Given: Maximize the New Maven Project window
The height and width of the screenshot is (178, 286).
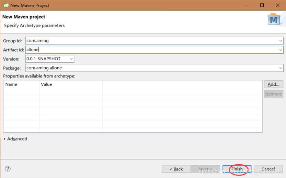Looking at the screenshot, I should pos(262,5).
